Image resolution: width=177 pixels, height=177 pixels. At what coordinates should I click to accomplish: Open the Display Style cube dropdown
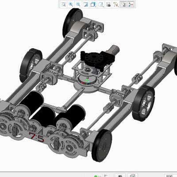pos(93,4)
